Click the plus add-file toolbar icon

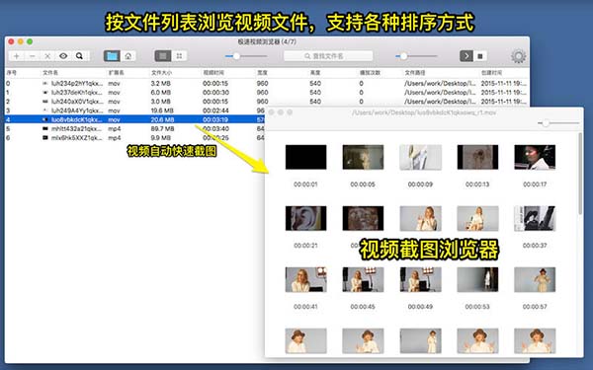point(16,56)
